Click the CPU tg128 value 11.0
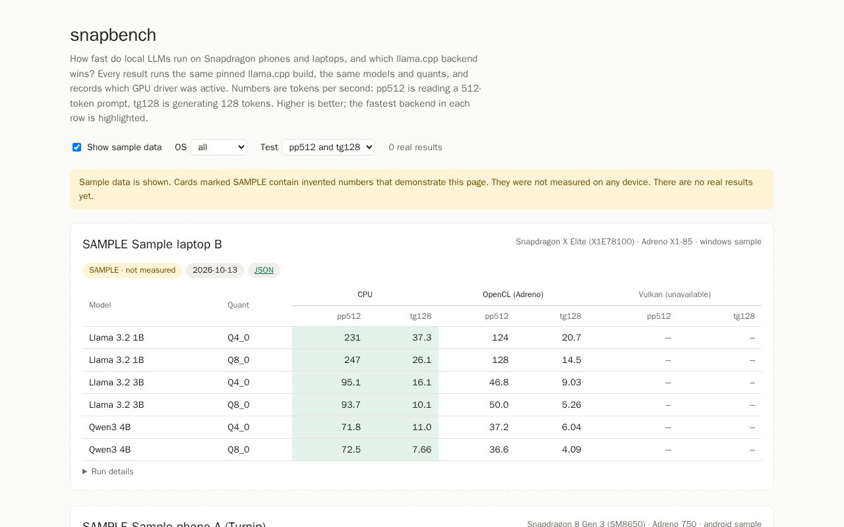This screenshot has height=527, width=844. pos(422,428)
